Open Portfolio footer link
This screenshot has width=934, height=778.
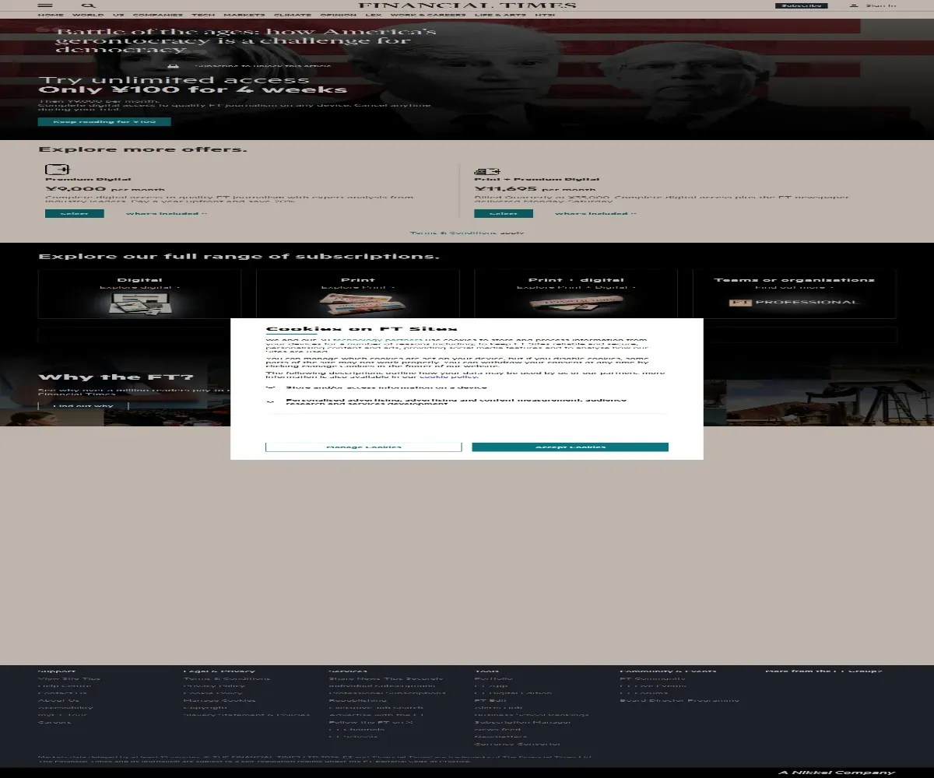(x=494, y=678)
